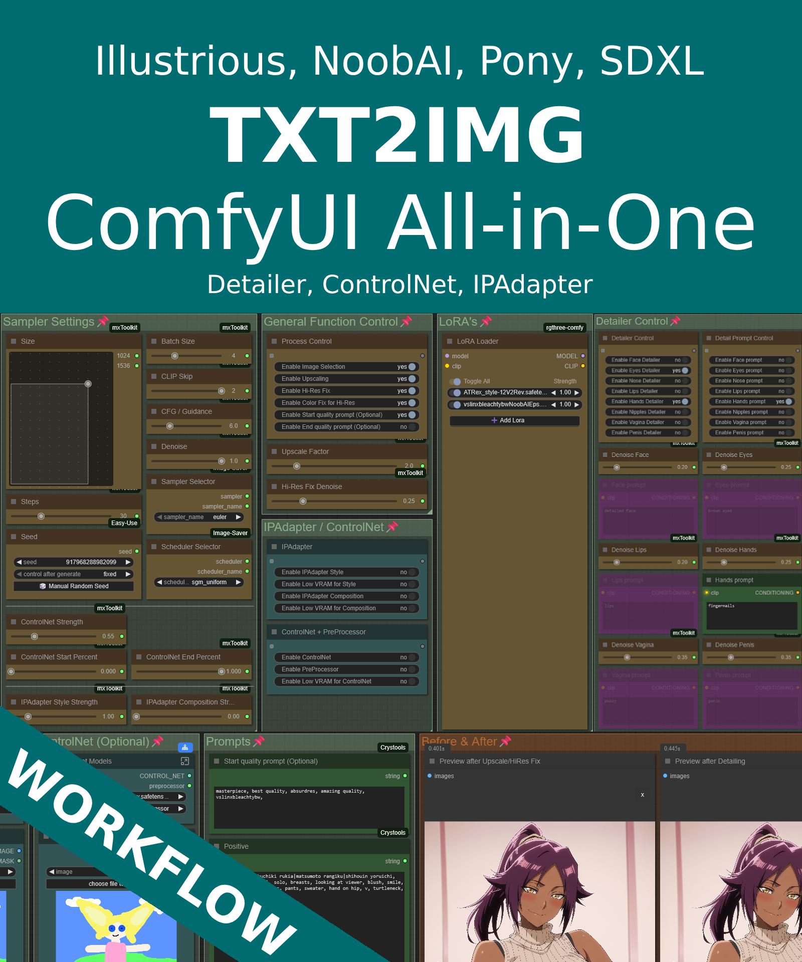Click the Batch Size slider

(186, 356)
